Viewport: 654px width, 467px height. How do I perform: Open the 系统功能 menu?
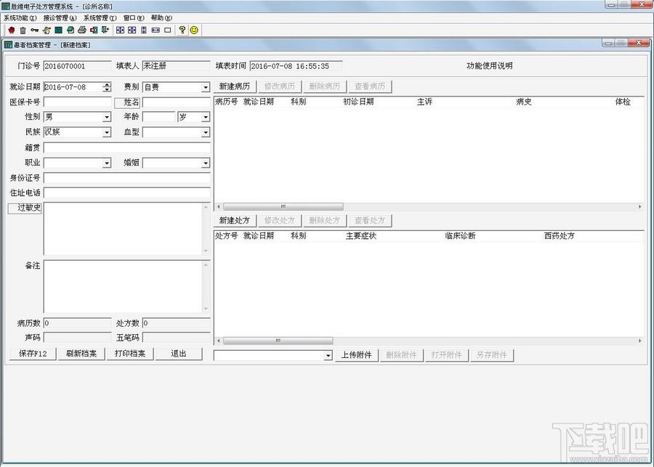pyautogui.click(x=20, y=18)
